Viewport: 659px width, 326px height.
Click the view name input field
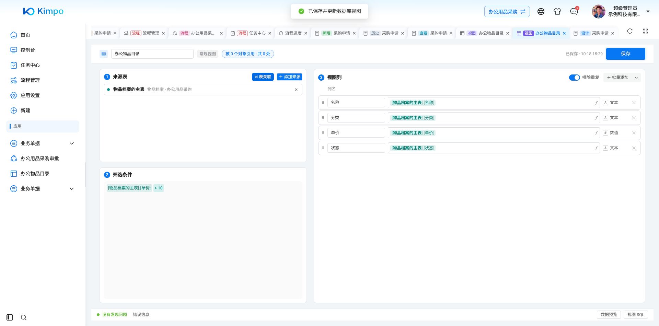click(x=152, y=54)
